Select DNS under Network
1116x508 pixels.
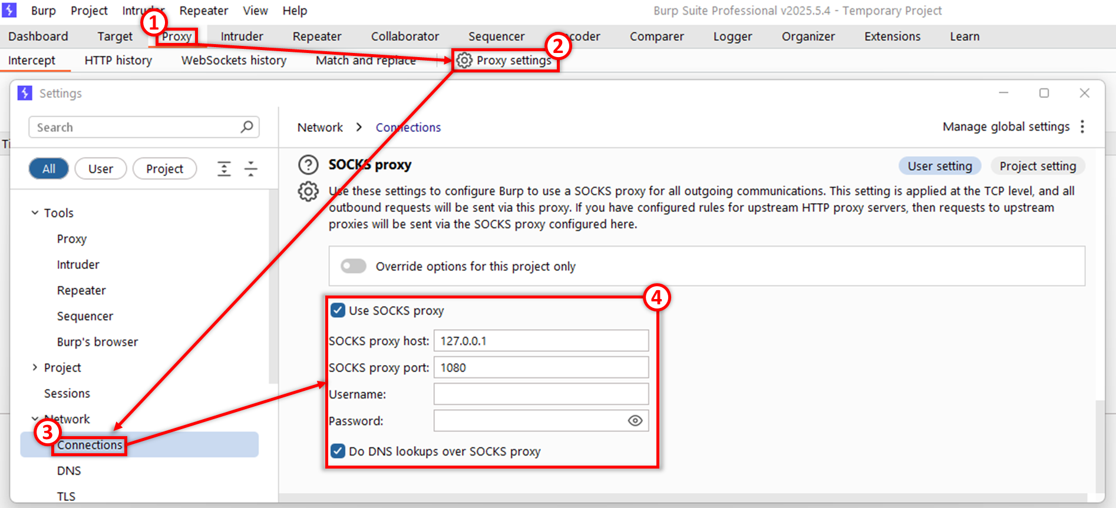click(69, 470)
